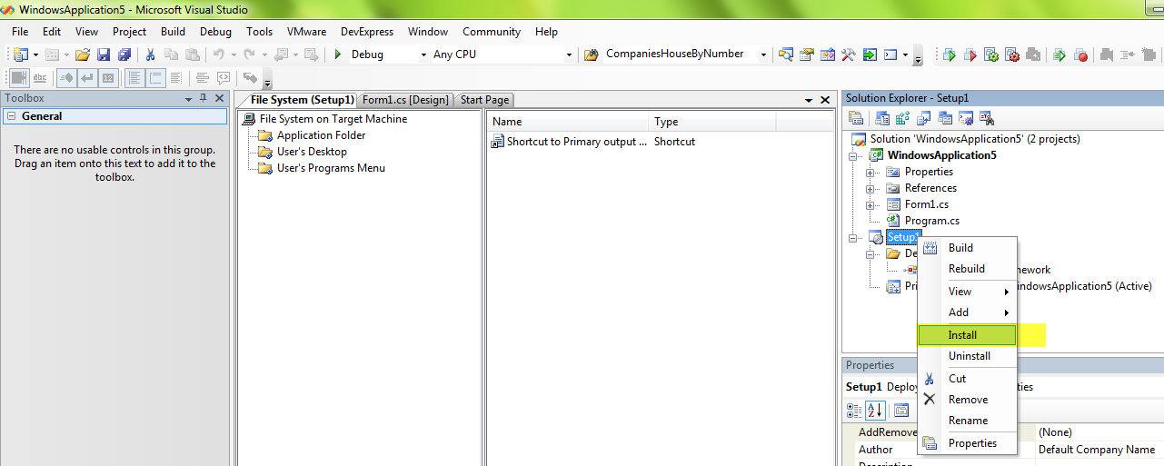The height and width of the screenshot is (466, 1164).
Task: Choose Uninstall from the context menu
Action: [x=967, y=356]
